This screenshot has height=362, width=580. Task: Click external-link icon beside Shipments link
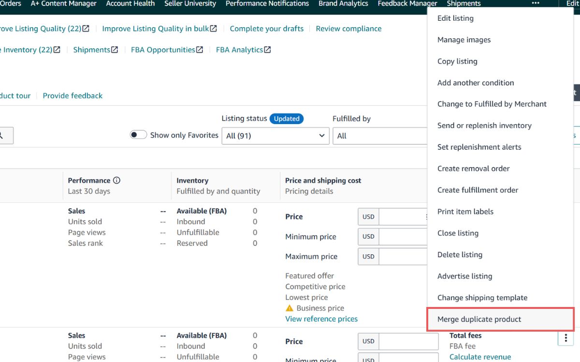point(115,50)
